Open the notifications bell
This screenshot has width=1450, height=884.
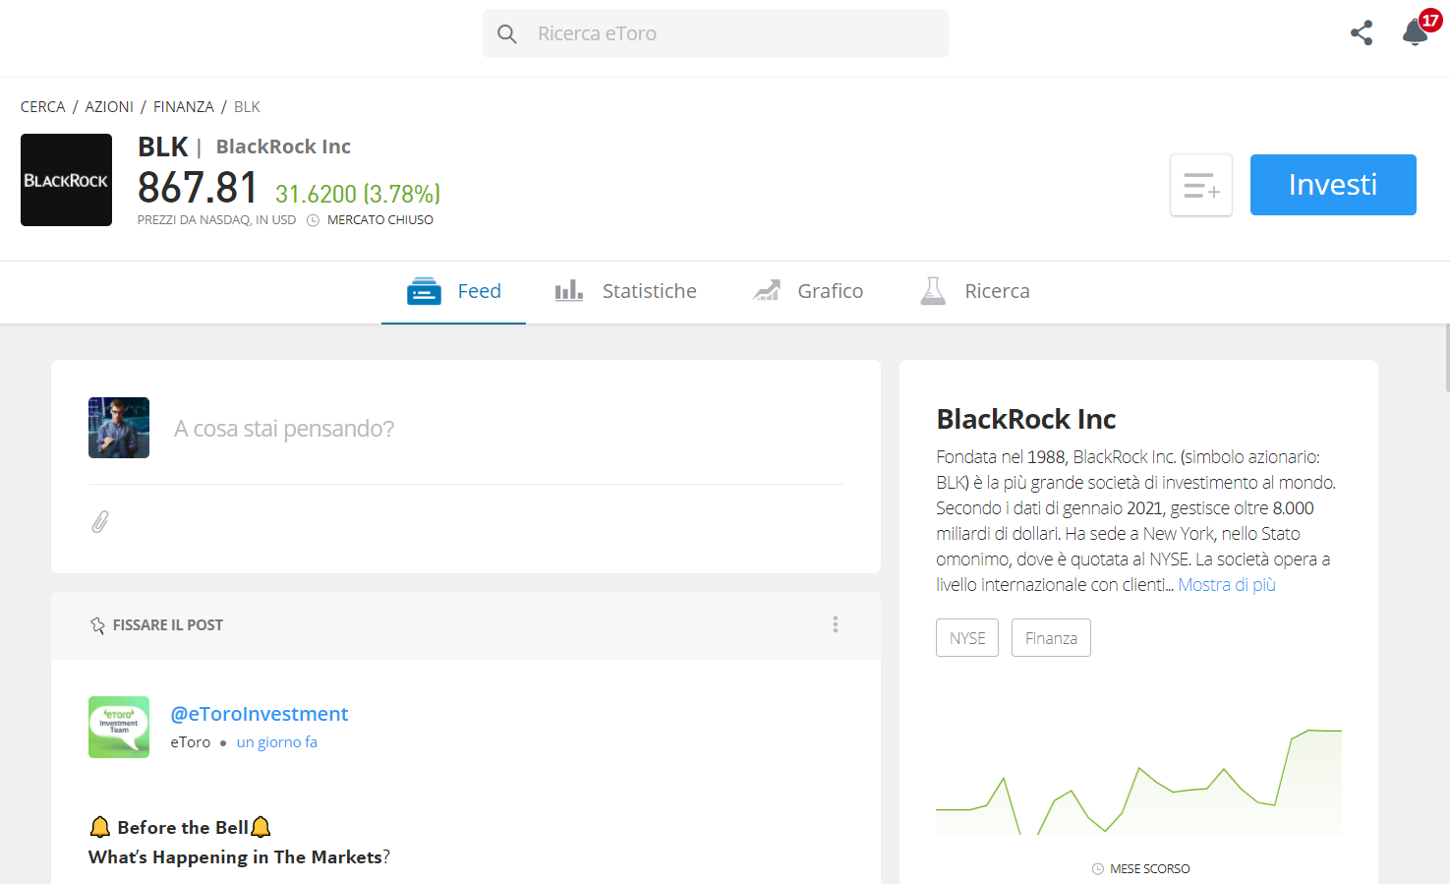point(1416,32)
